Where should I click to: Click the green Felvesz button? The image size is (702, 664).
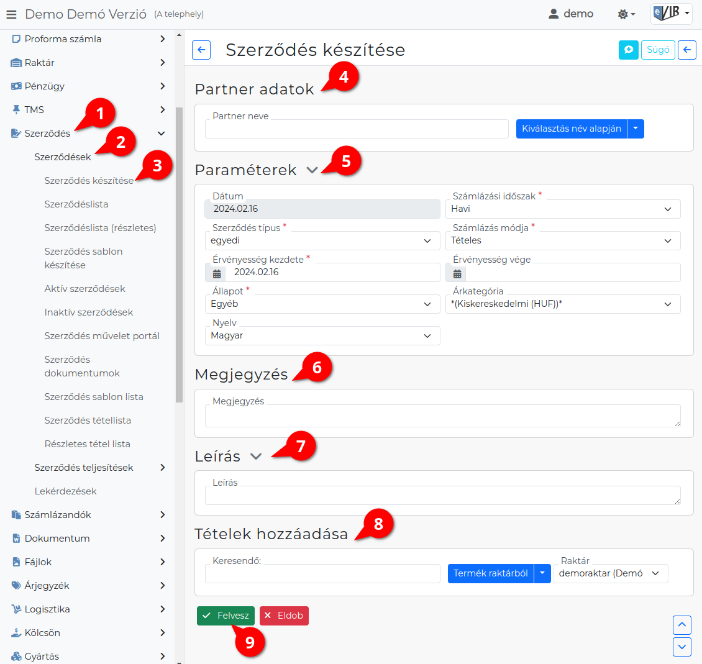pyautogui.click(x=226, y=616)
